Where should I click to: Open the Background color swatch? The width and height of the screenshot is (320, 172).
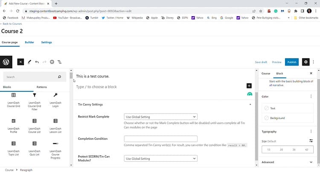[288, 118]
